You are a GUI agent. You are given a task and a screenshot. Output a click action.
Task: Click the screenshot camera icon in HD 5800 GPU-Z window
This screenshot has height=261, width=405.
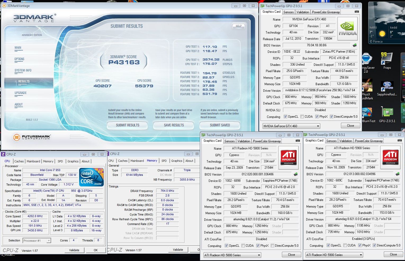point(298,141)
